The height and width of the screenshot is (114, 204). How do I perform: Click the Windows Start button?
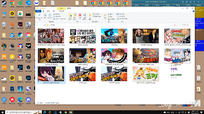tap(2, 112)
